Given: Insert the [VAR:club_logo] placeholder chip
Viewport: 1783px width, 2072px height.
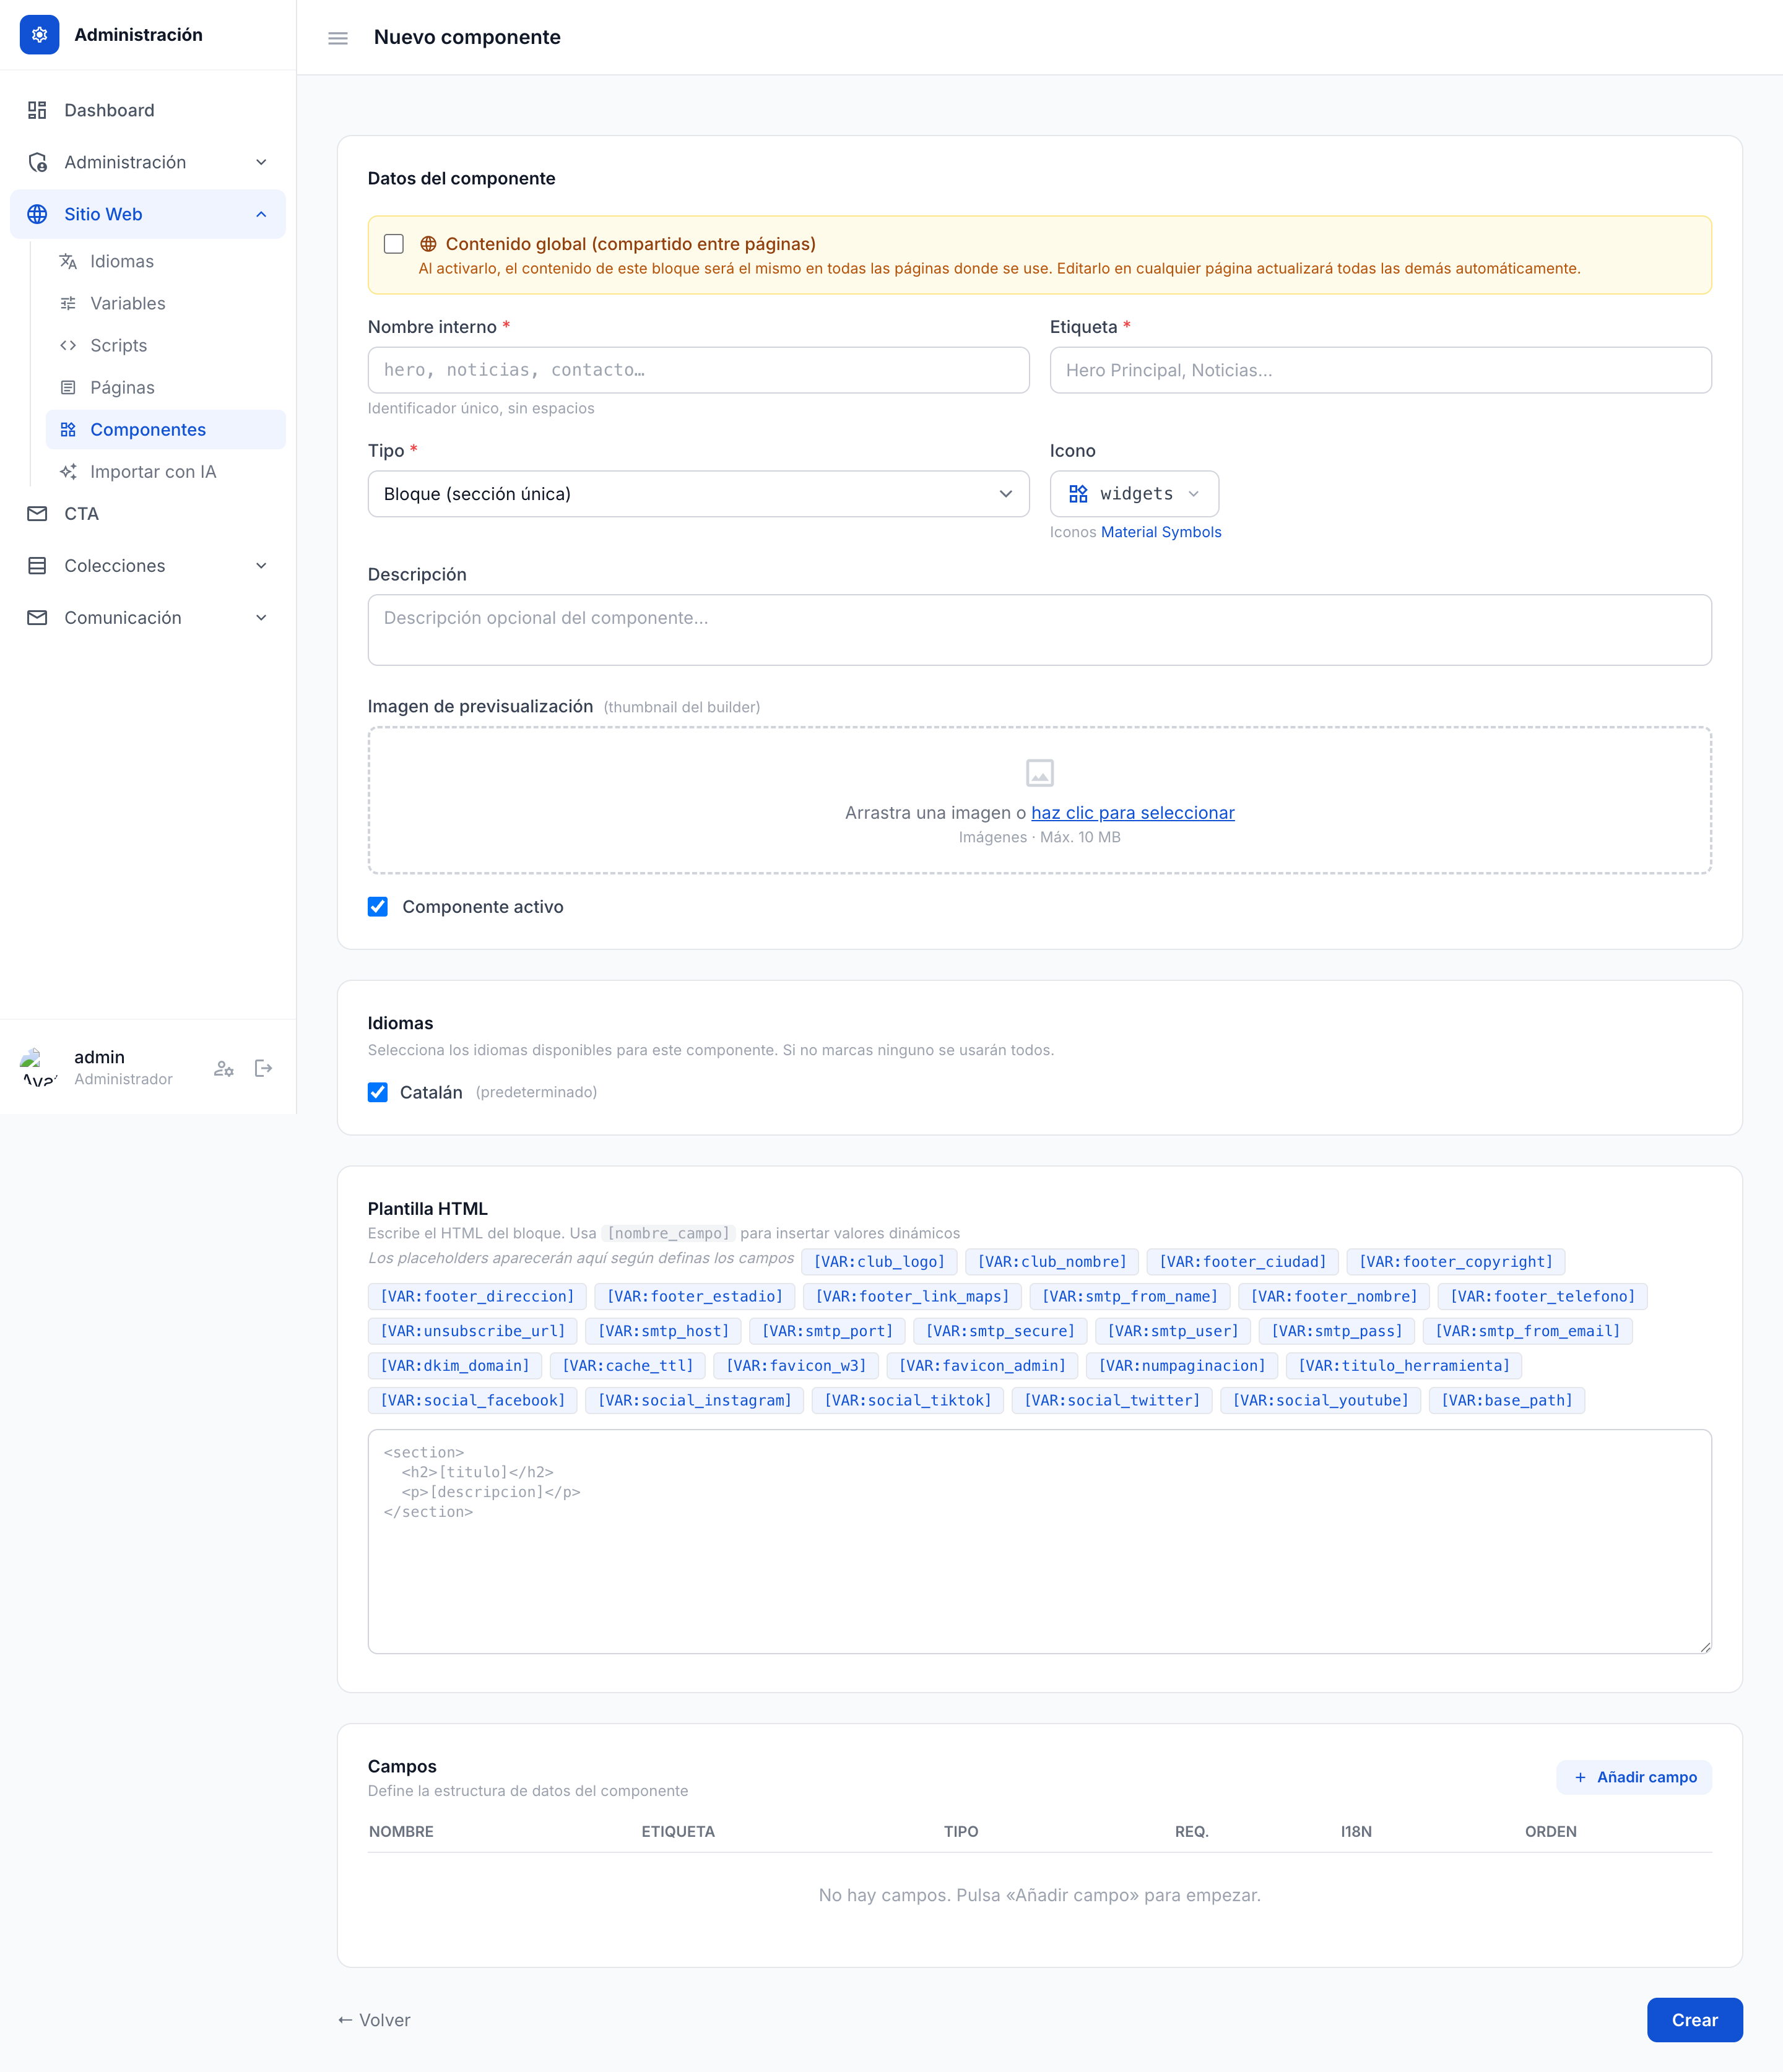Looking at the screenshot, I should click(878, 1262).
